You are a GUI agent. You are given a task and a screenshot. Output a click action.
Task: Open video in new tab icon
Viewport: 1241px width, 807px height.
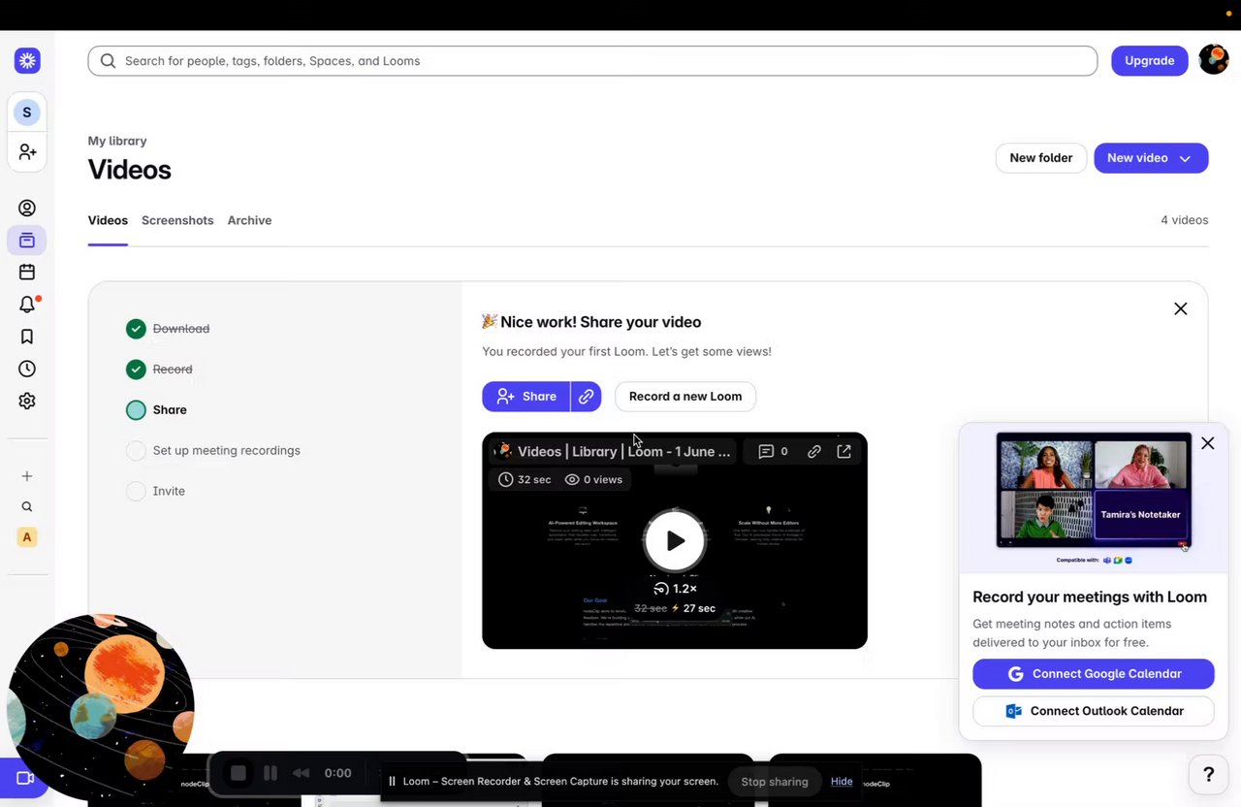tap(844, 451)
